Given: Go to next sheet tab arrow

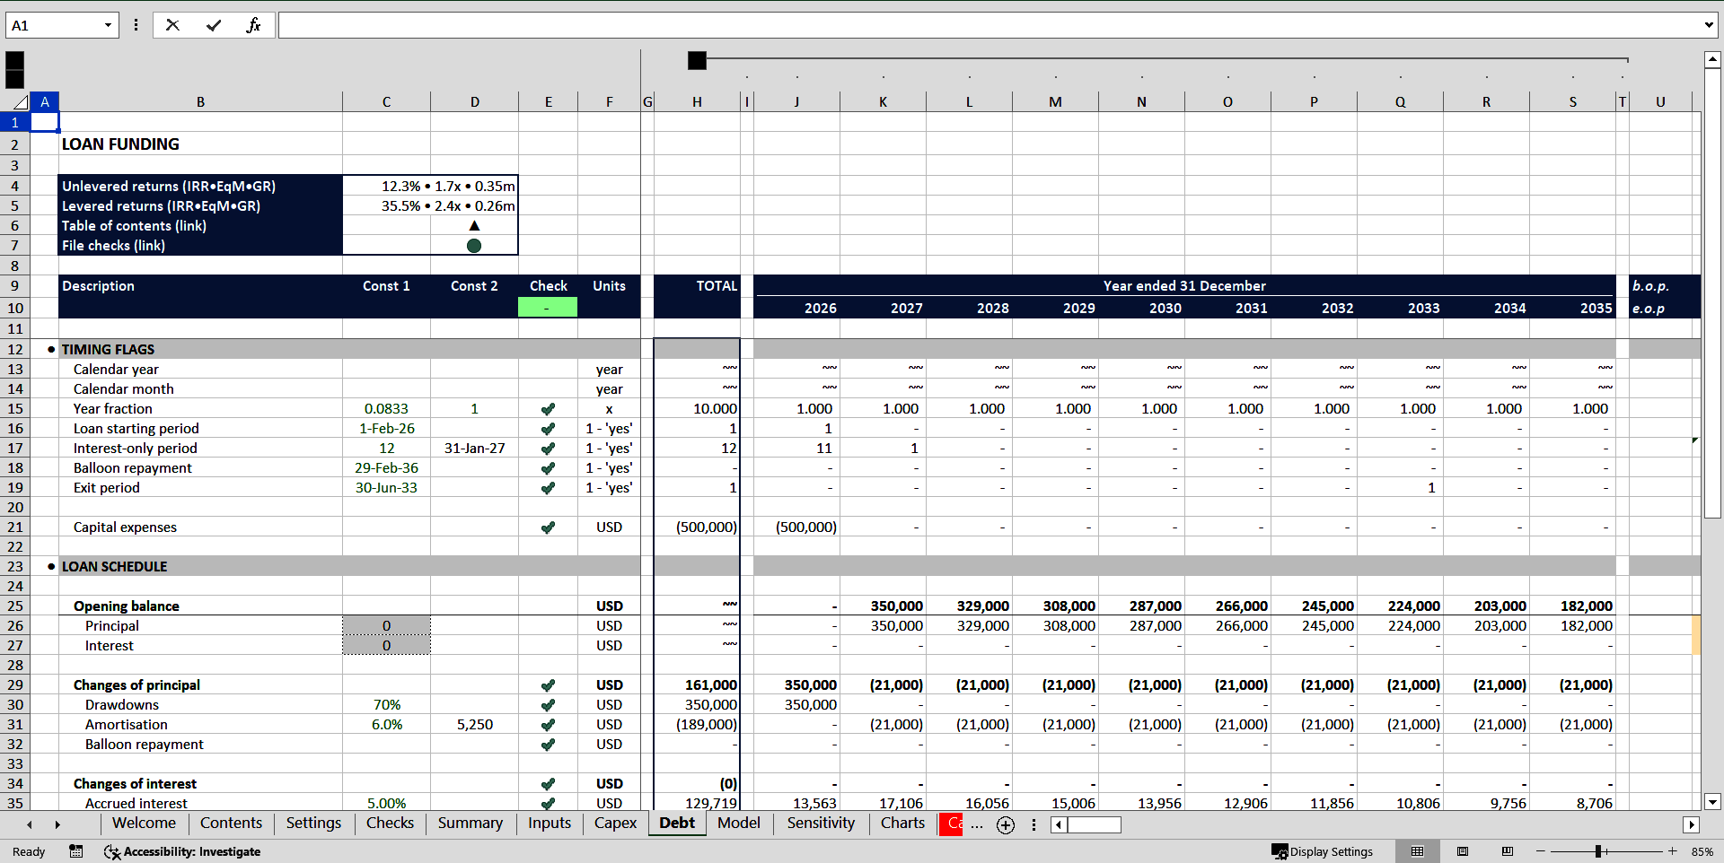Looking at the screenshot, I should [57, 824].
